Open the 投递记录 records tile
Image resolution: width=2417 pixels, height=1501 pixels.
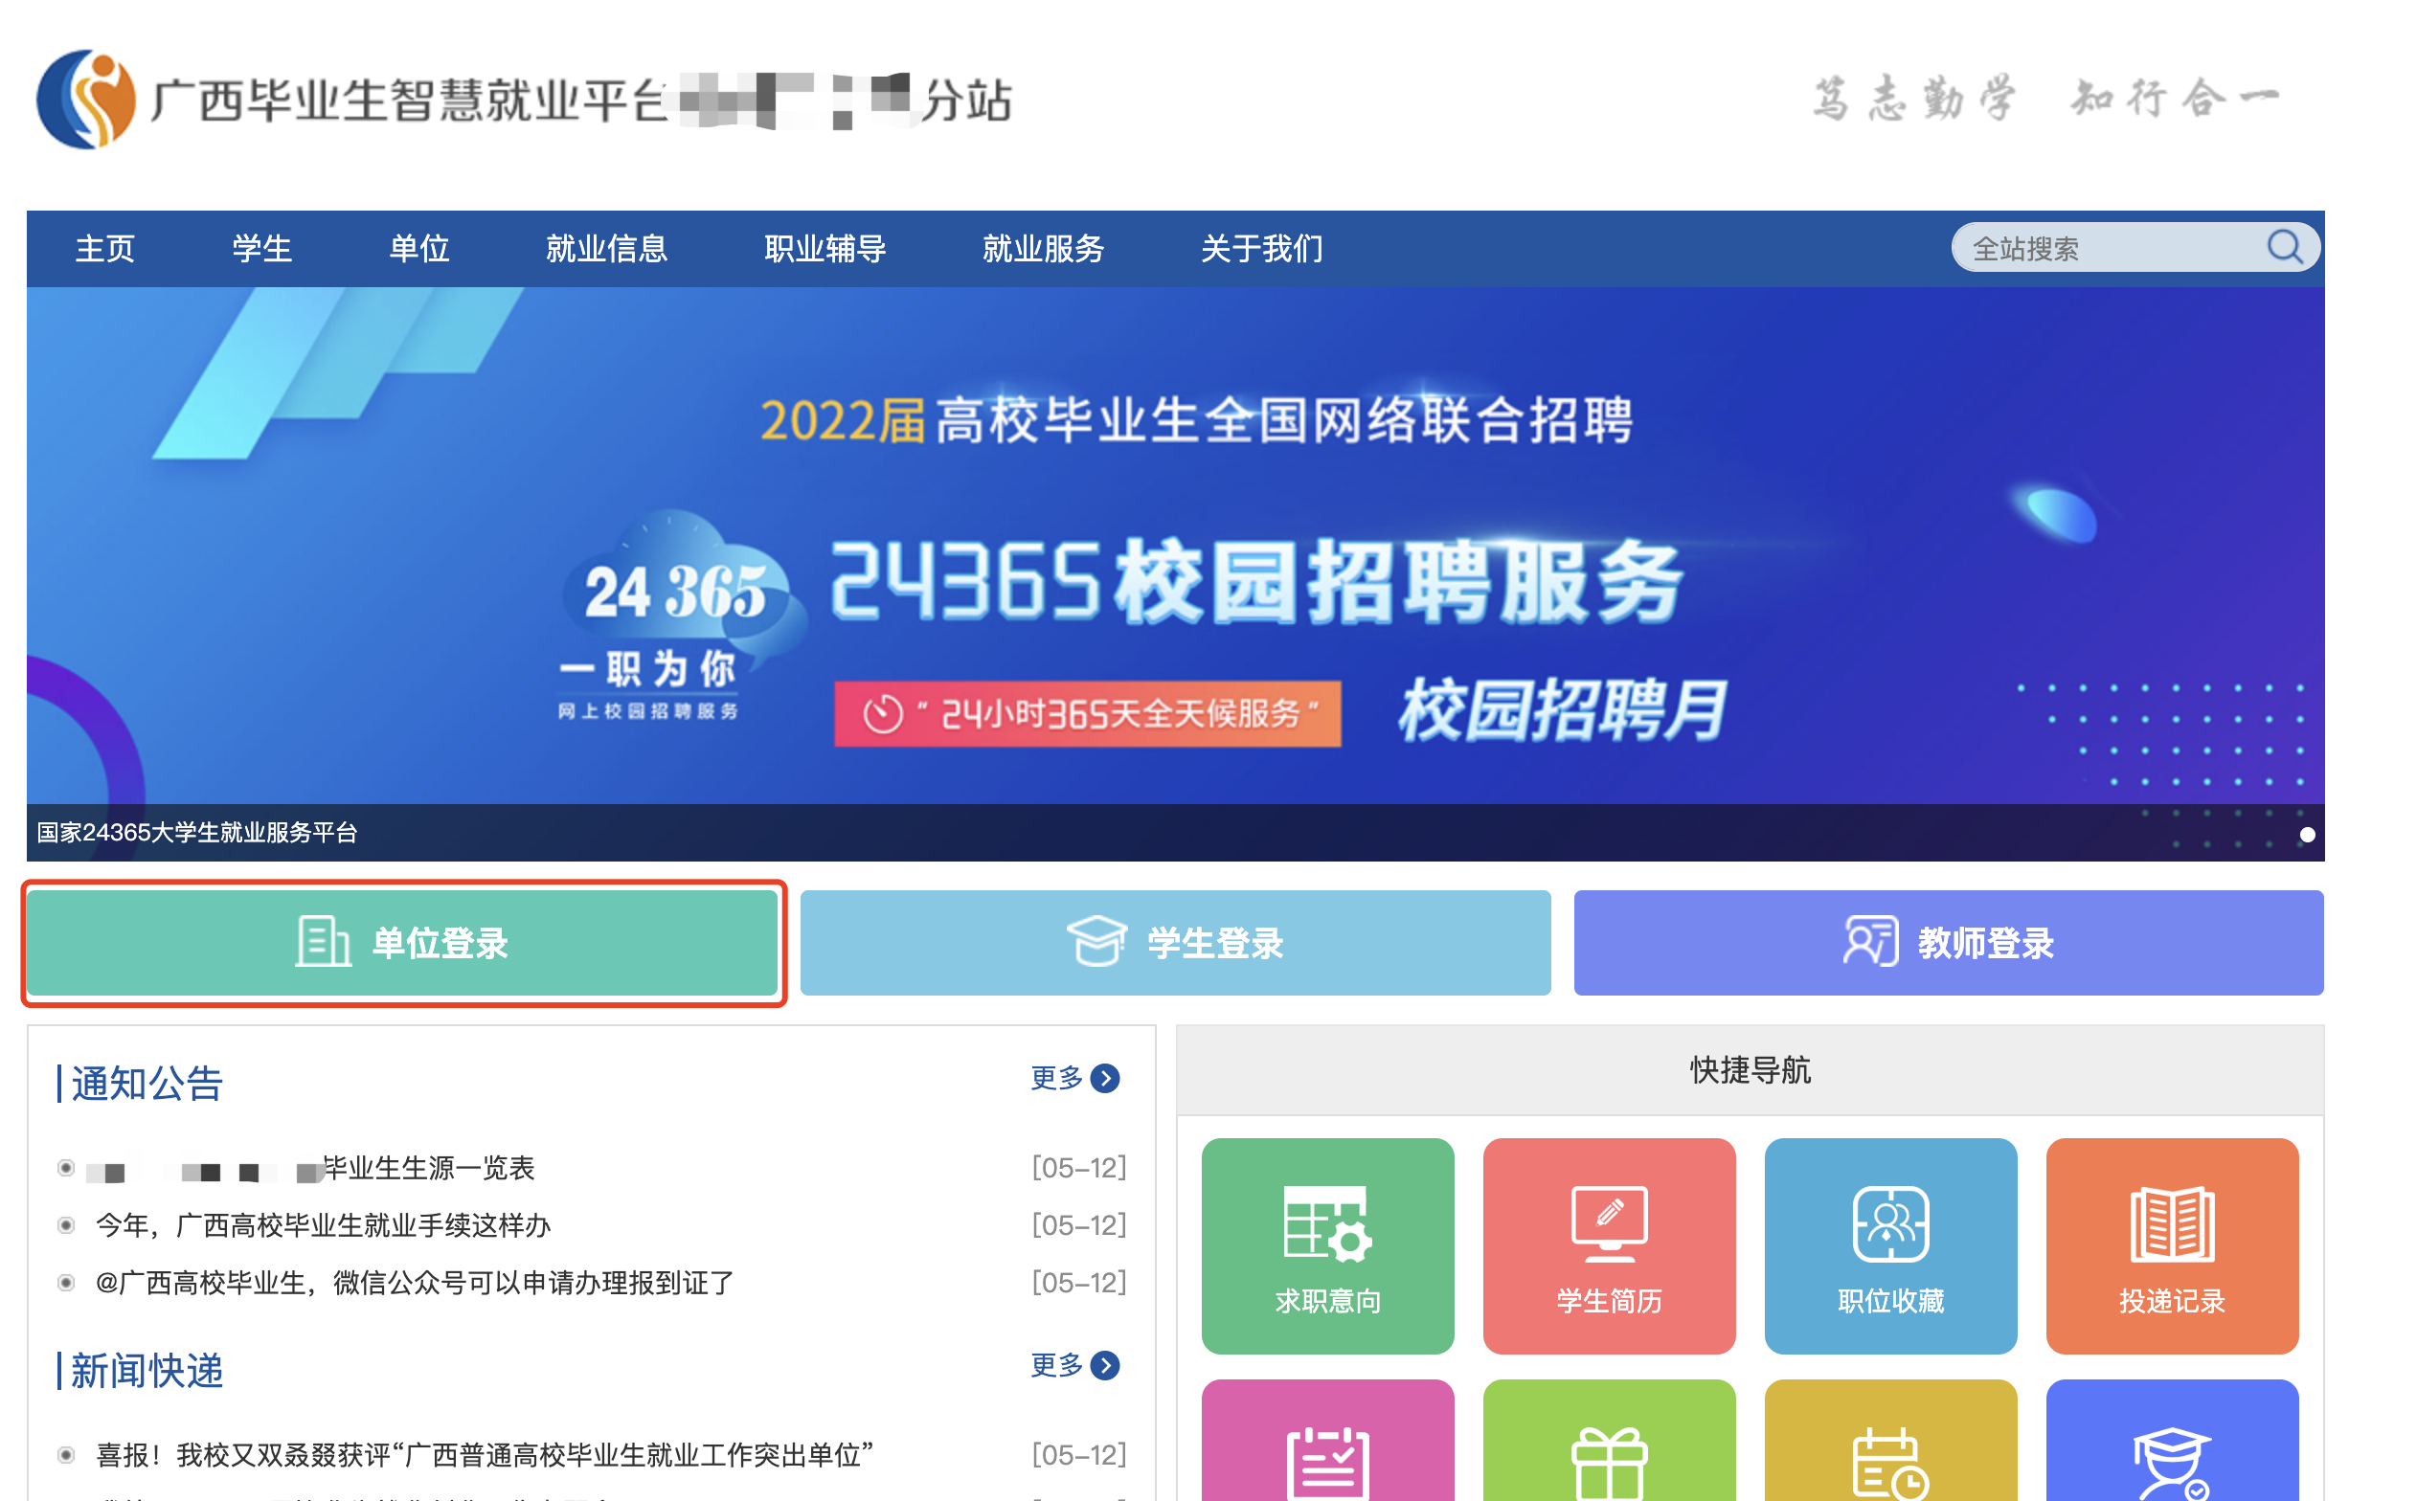click(2172, 1245)
